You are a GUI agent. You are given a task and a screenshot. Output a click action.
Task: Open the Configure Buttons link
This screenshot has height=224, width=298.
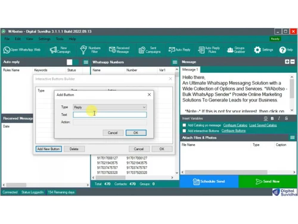pos(234,131)
